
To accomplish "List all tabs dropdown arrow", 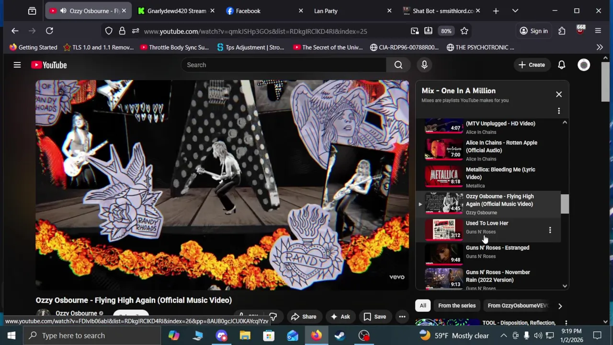I will tap(515, 11).
